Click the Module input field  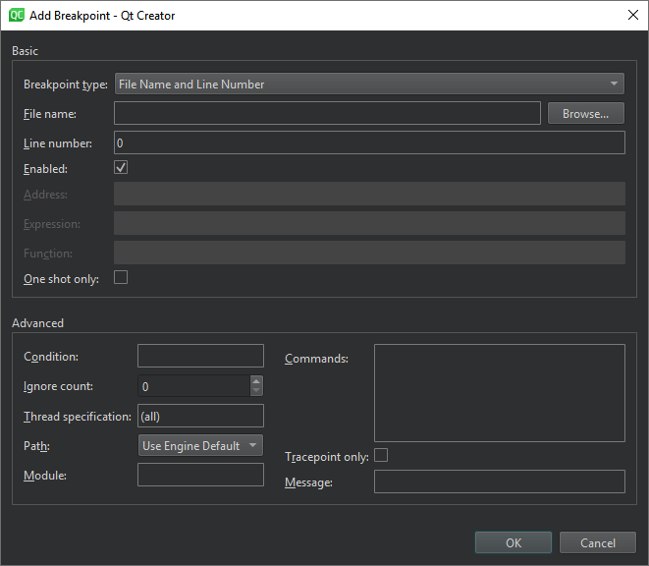[x=200, y=476]
